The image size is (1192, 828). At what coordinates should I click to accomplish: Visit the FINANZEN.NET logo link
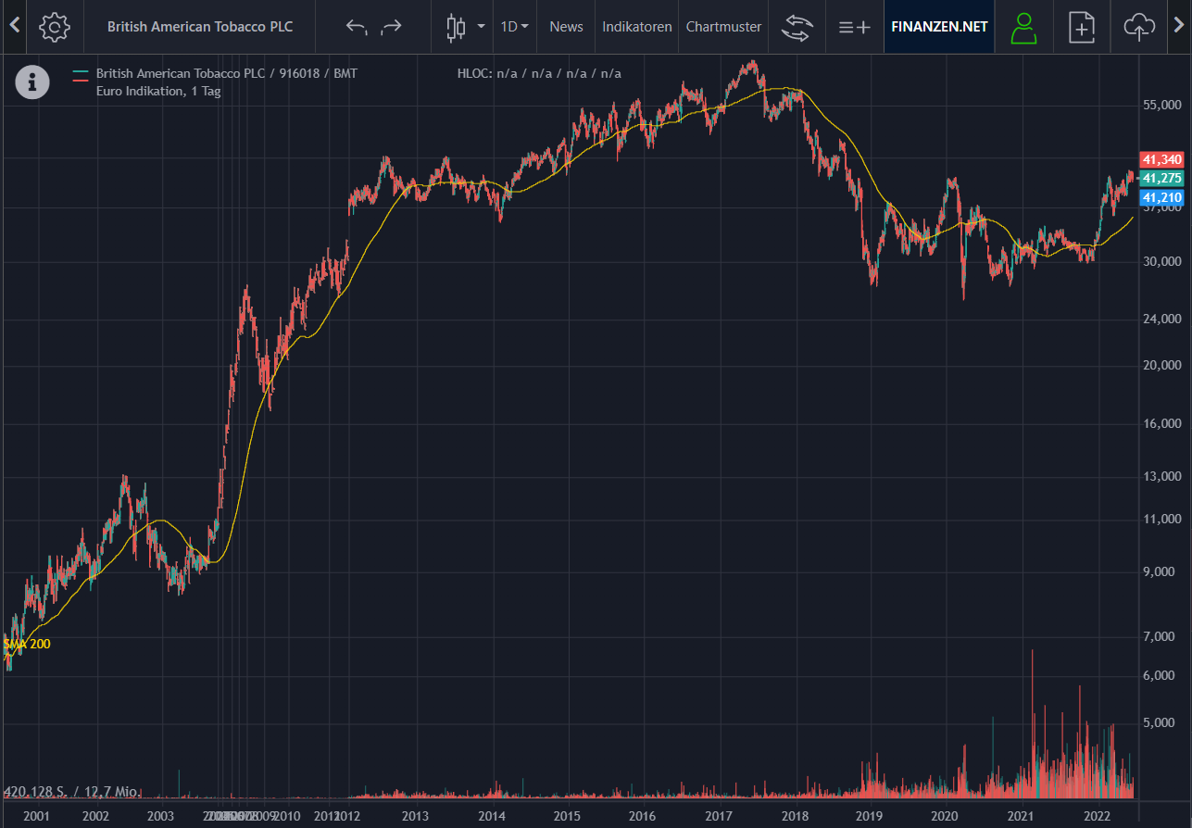tap(939, 27)
